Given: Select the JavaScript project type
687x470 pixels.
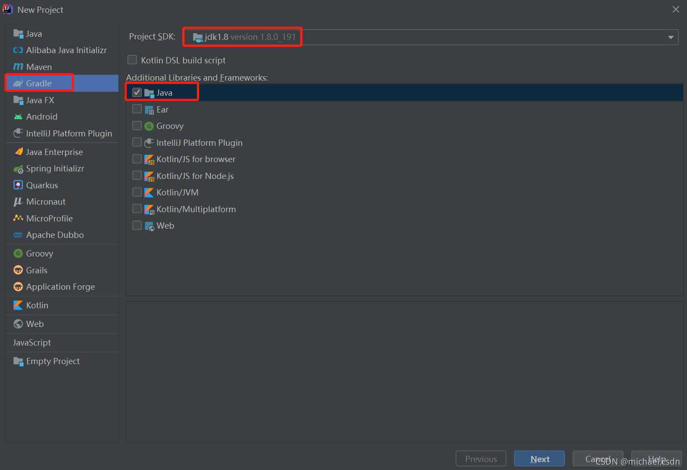Looking at the screenshot, I should (32, 342).
